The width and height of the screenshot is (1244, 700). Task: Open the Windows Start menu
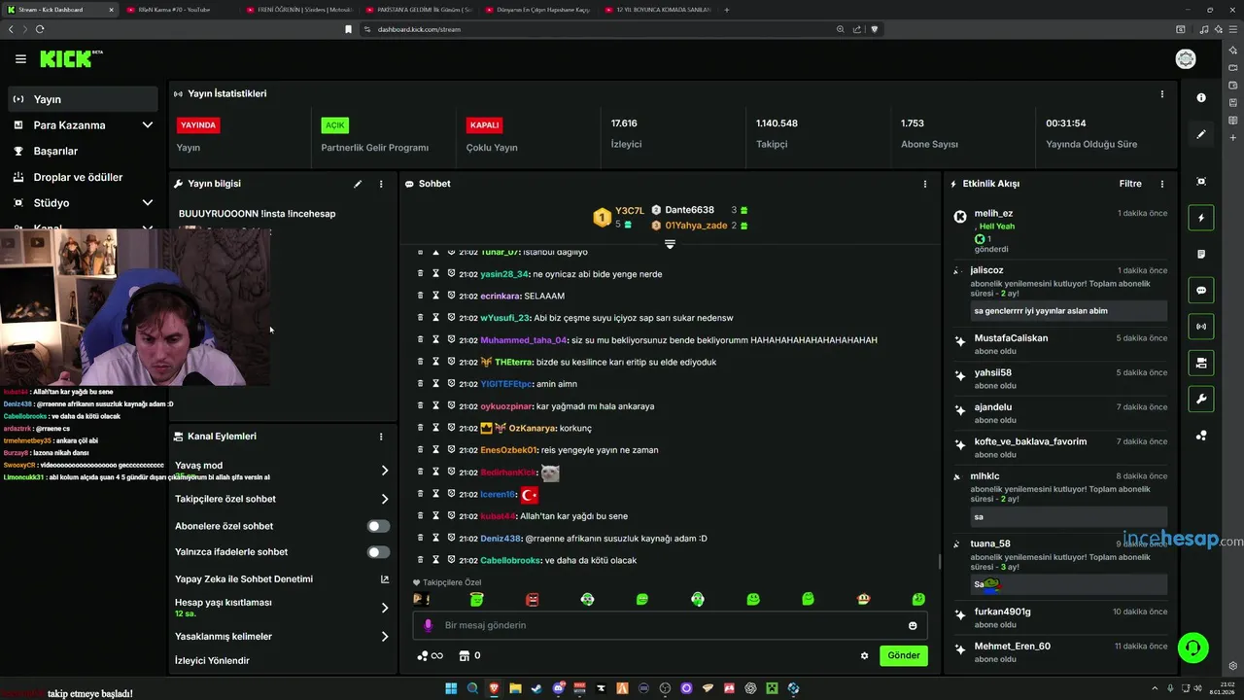point(451,688)
